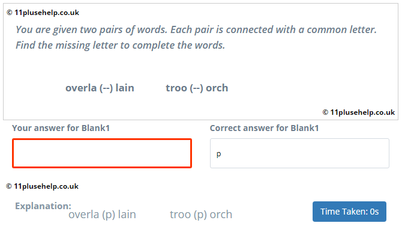Click the Correct answer field showing p
The height and width of the screenshot is (229, 402).
(x=299, y=153)
